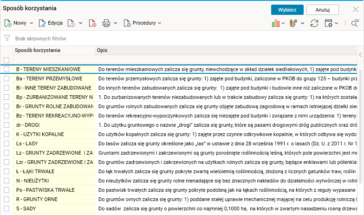Check the Ba - TERENY PRZEMYSŁOWE row checkbox
The height and width of the screenshot is (215, 364).
click(6, 78)
